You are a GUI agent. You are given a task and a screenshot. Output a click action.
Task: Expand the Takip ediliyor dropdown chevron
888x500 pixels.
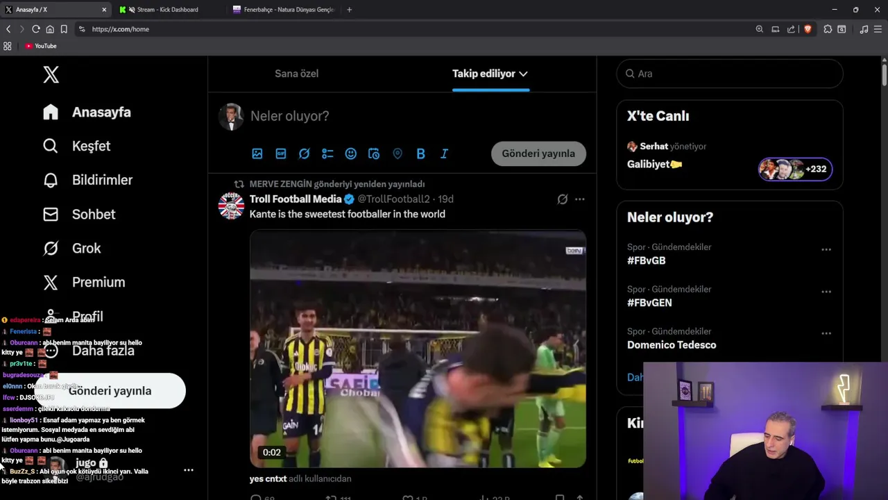point(523,74)
